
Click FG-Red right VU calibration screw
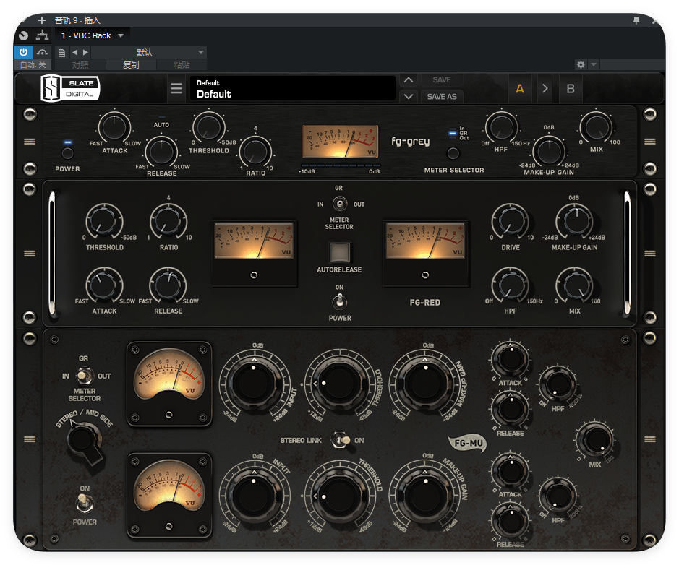(425, 275)
